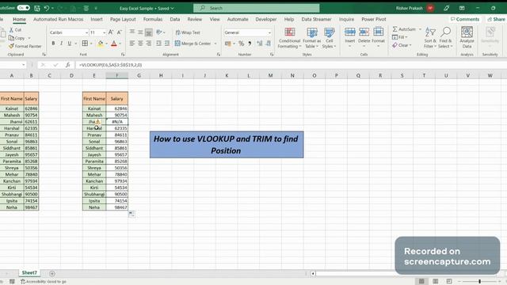Click Wrap Text button
The image size is (507, 285).
[188, 32]
